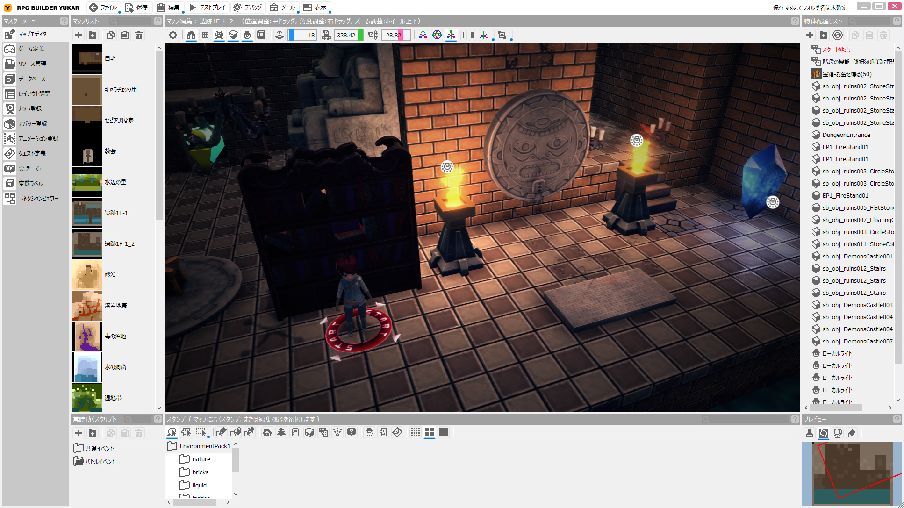
Task: Open map settings gear icon
Action: pyautogui.click(x=173, y=35)
